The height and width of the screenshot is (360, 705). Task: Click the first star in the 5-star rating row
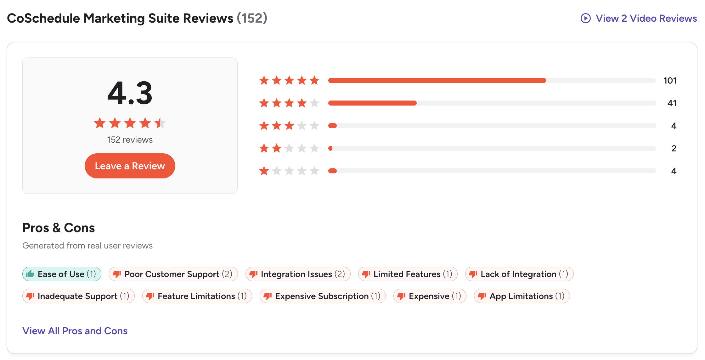point(264,80)
